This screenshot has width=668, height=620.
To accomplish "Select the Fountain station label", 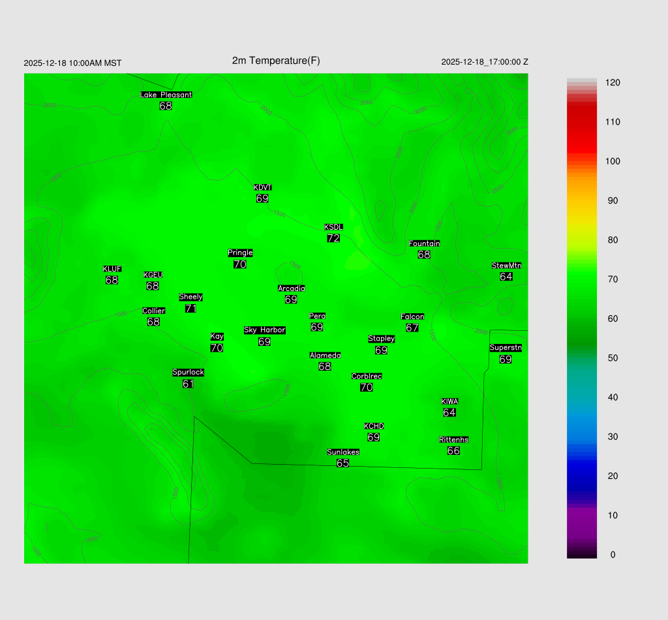I will (x=424, y=243).
